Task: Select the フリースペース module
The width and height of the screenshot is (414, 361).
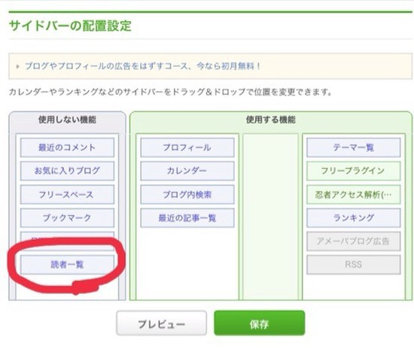Action: [x=67, y=195]
